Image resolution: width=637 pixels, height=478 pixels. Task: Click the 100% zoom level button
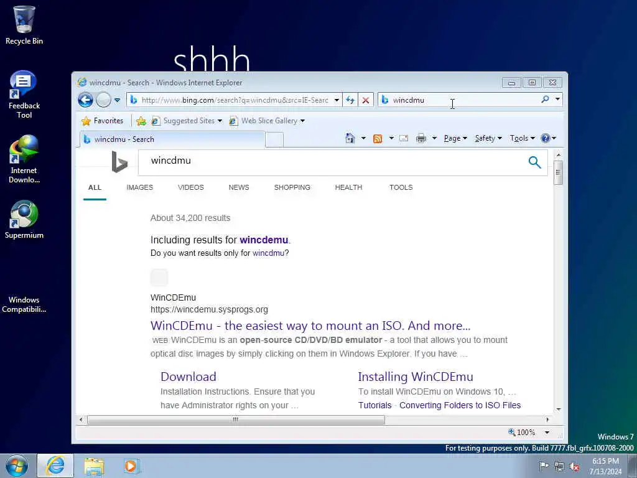(522, 433)
